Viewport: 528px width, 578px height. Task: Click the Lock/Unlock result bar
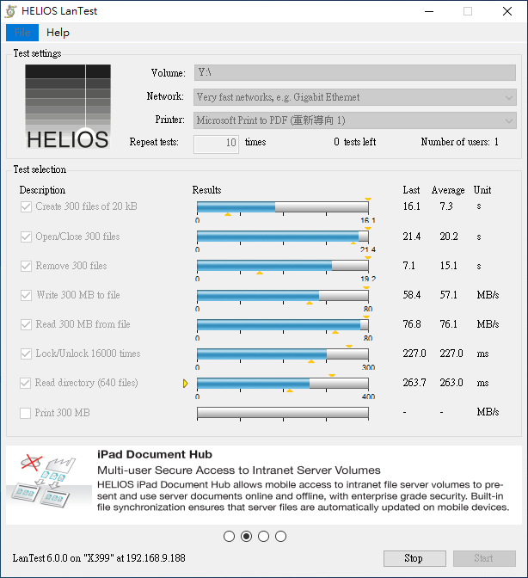[283, 354]
